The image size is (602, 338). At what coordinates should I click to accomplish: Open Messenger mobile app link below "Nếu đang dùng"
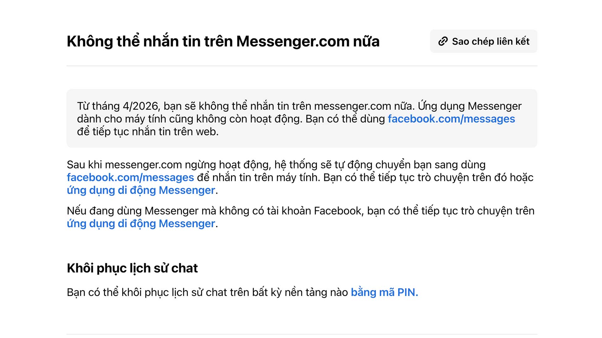pyautogui.click(x=141, y=223)
